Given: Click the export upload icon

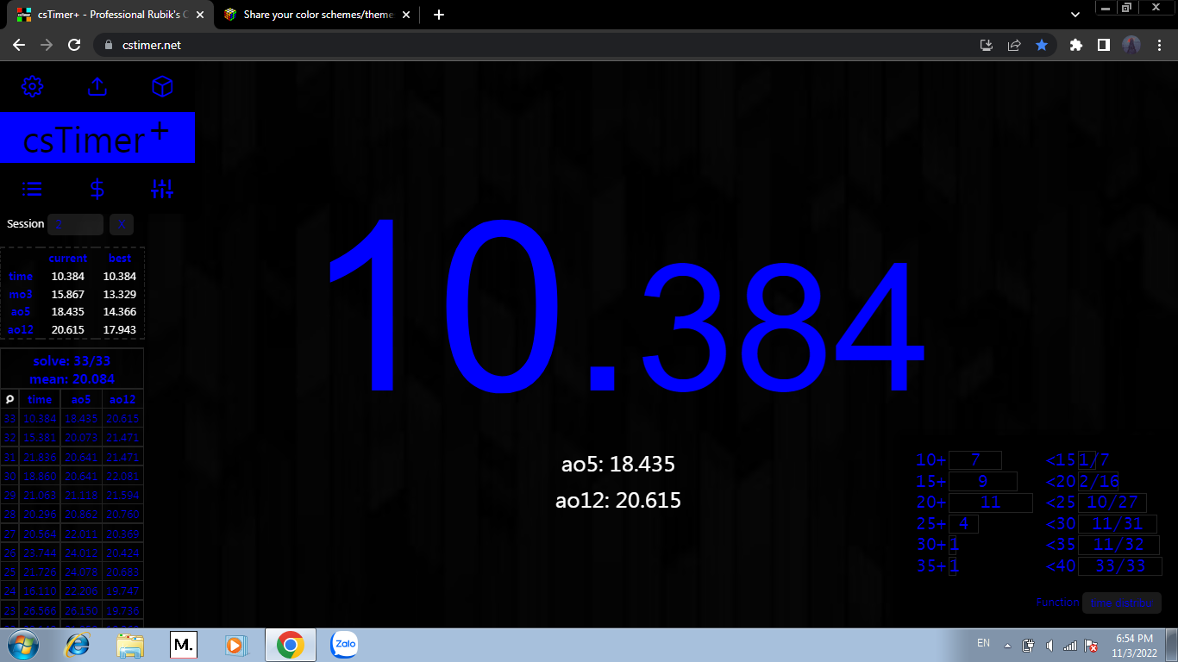Looking at the screenshot, I should pyautogui.click(x=97, y=86).
